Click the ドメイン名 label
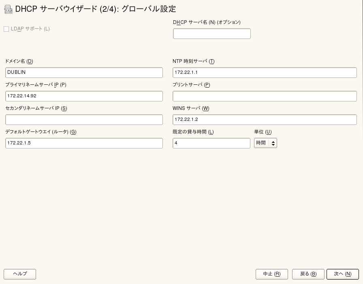363x284 pixels. [x=19, y=61]
